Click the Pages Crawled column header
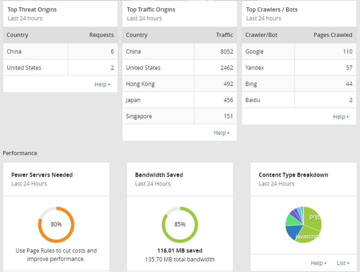Image resolution: width=360 pixels, height=272 pixels. pyautogui.click(x=332, y=35)
